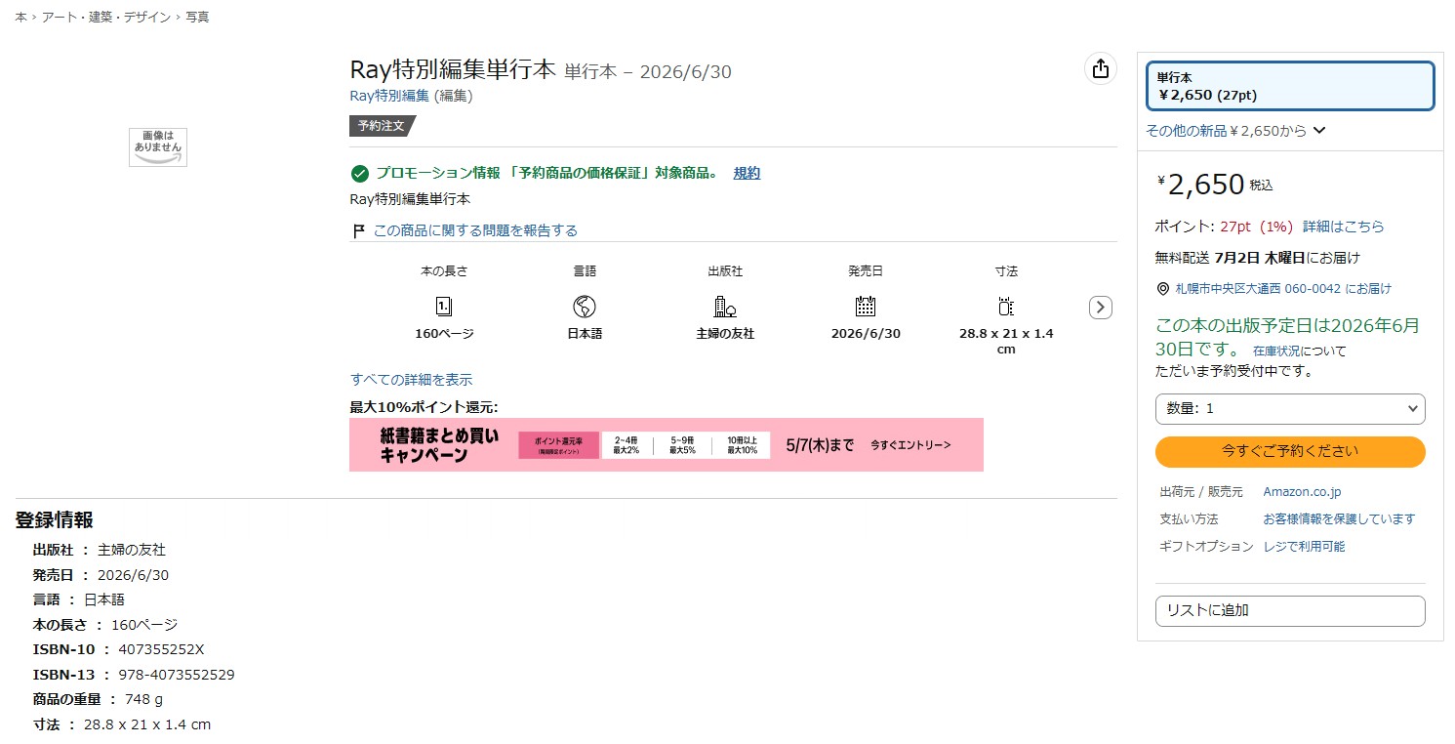Click the green publication date notice

1287,336
